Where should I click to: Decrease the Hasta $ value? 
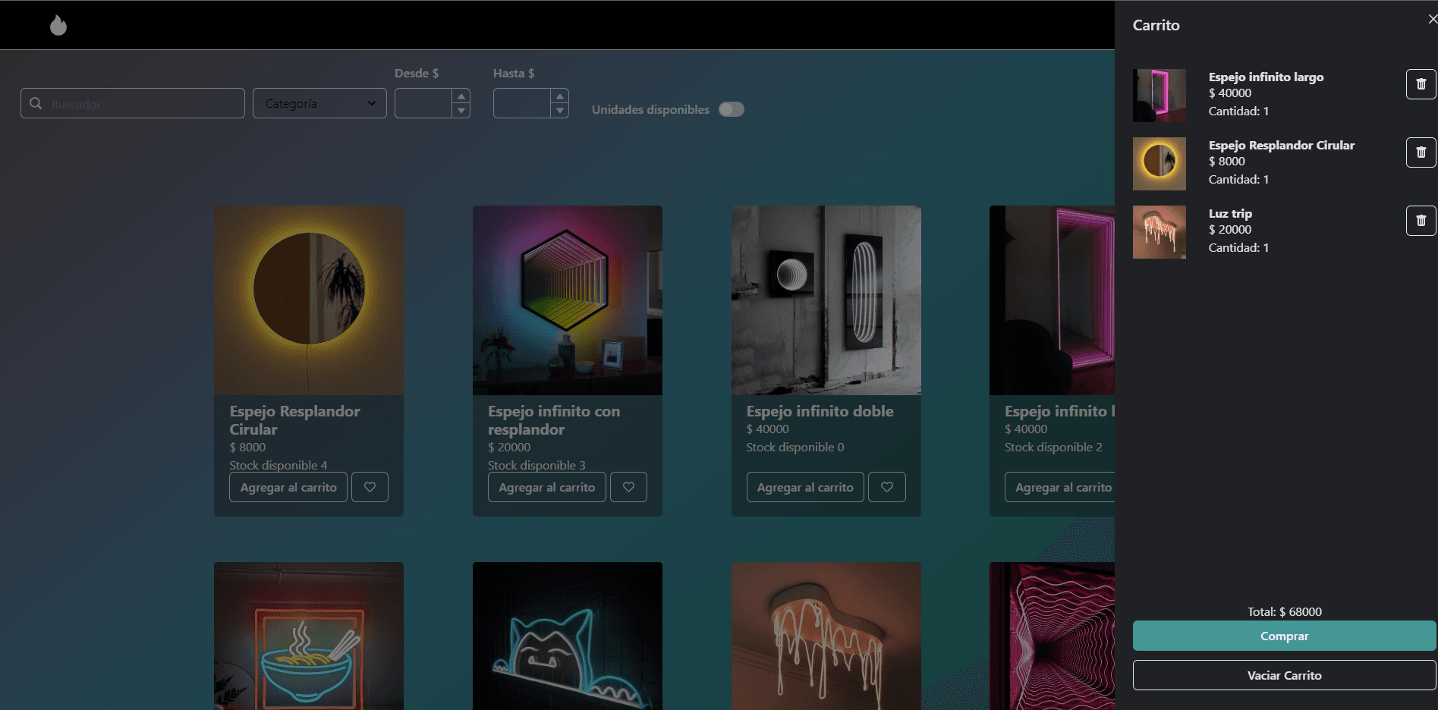tap(560, 111)
